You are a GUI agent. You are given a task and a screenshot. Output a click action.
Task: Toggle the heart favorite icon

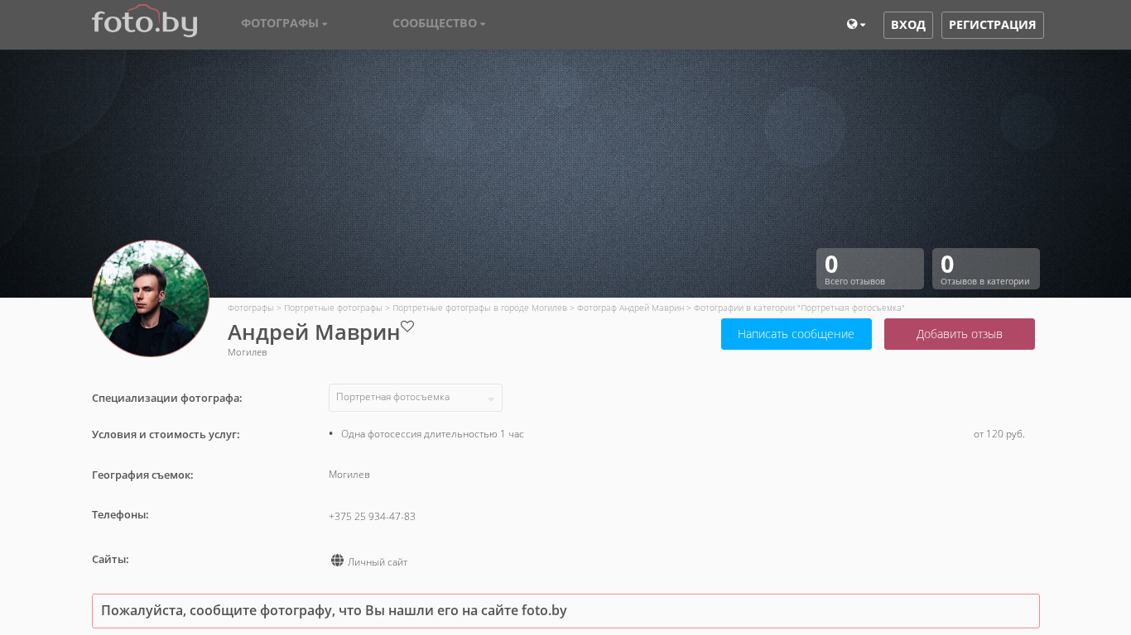click(407, 327)
